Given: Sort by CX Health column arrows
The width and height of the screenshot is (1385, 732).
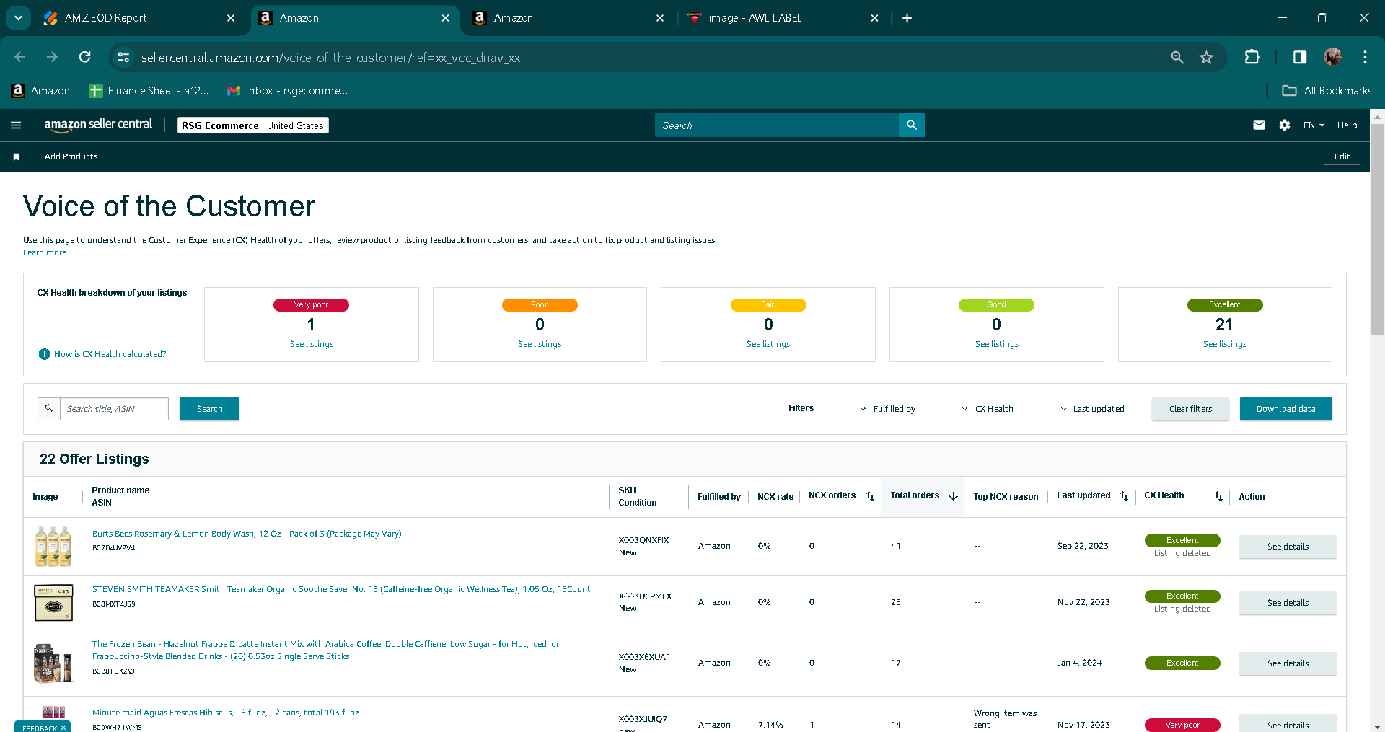Looking at the screenshot, I should pos(1218,496).
